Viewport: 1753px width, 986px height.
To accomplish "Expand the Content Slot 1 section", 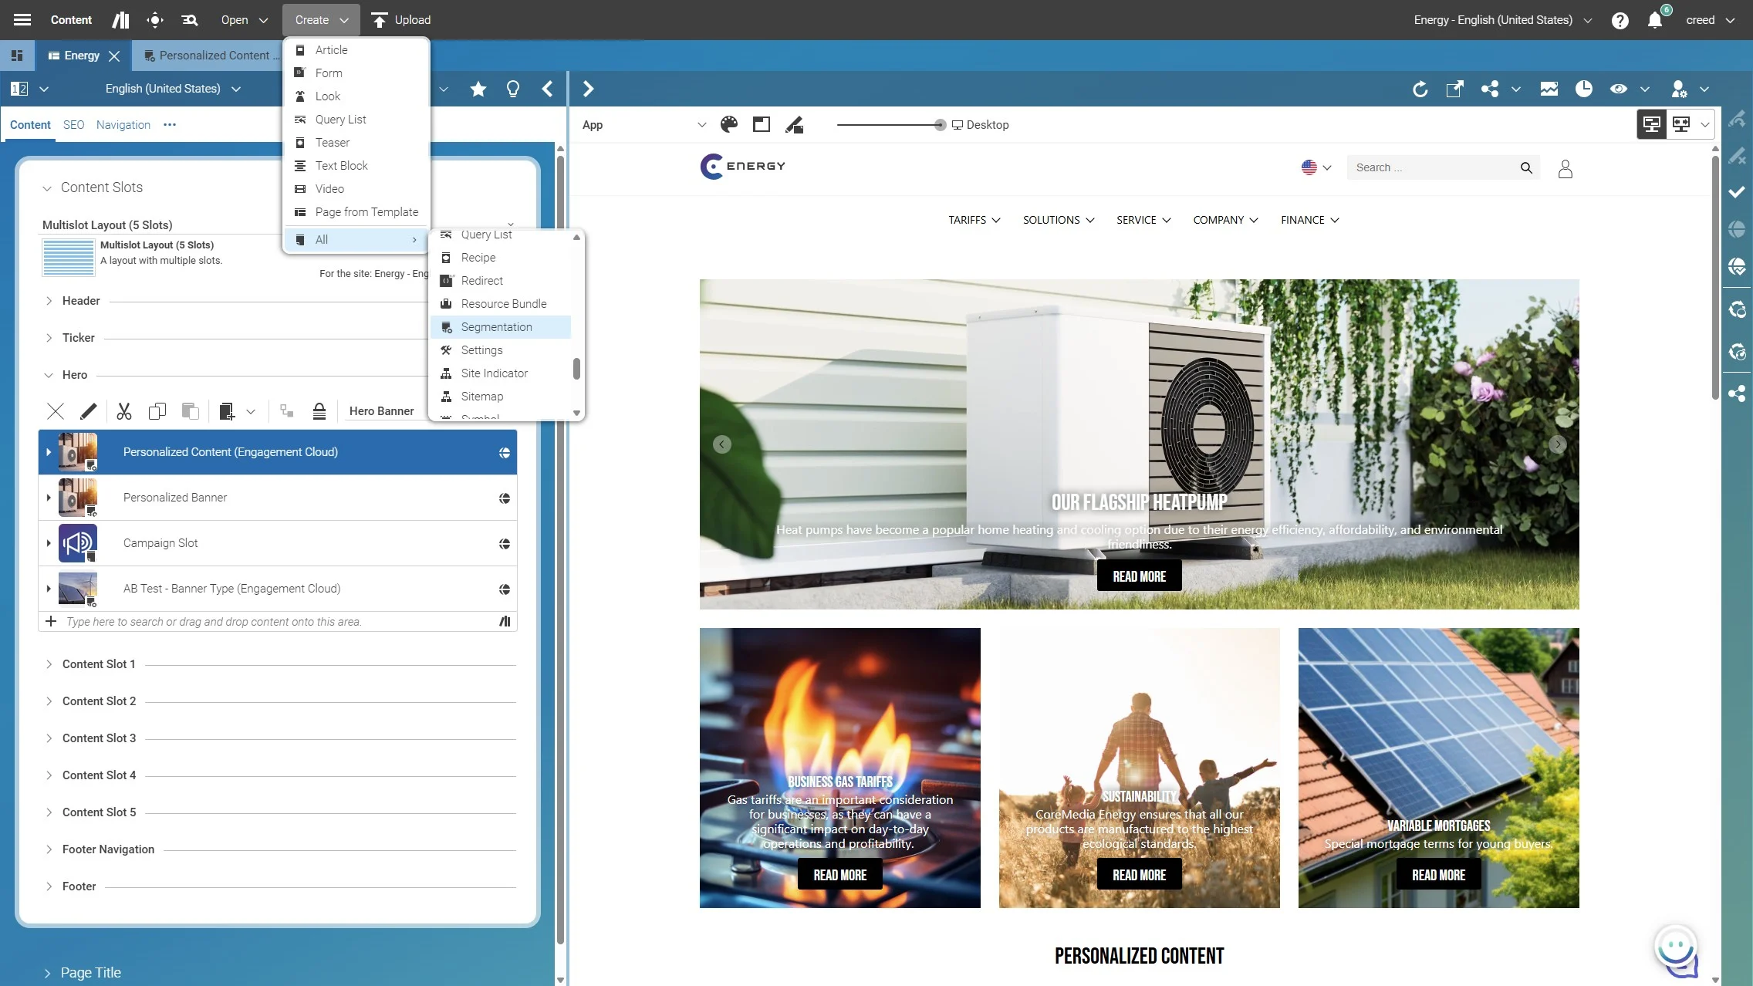I will [49, 664].
